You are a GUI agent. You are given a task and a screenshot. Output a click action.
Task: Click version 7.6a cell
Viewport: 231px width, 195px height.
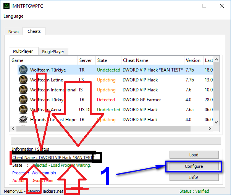189,110
